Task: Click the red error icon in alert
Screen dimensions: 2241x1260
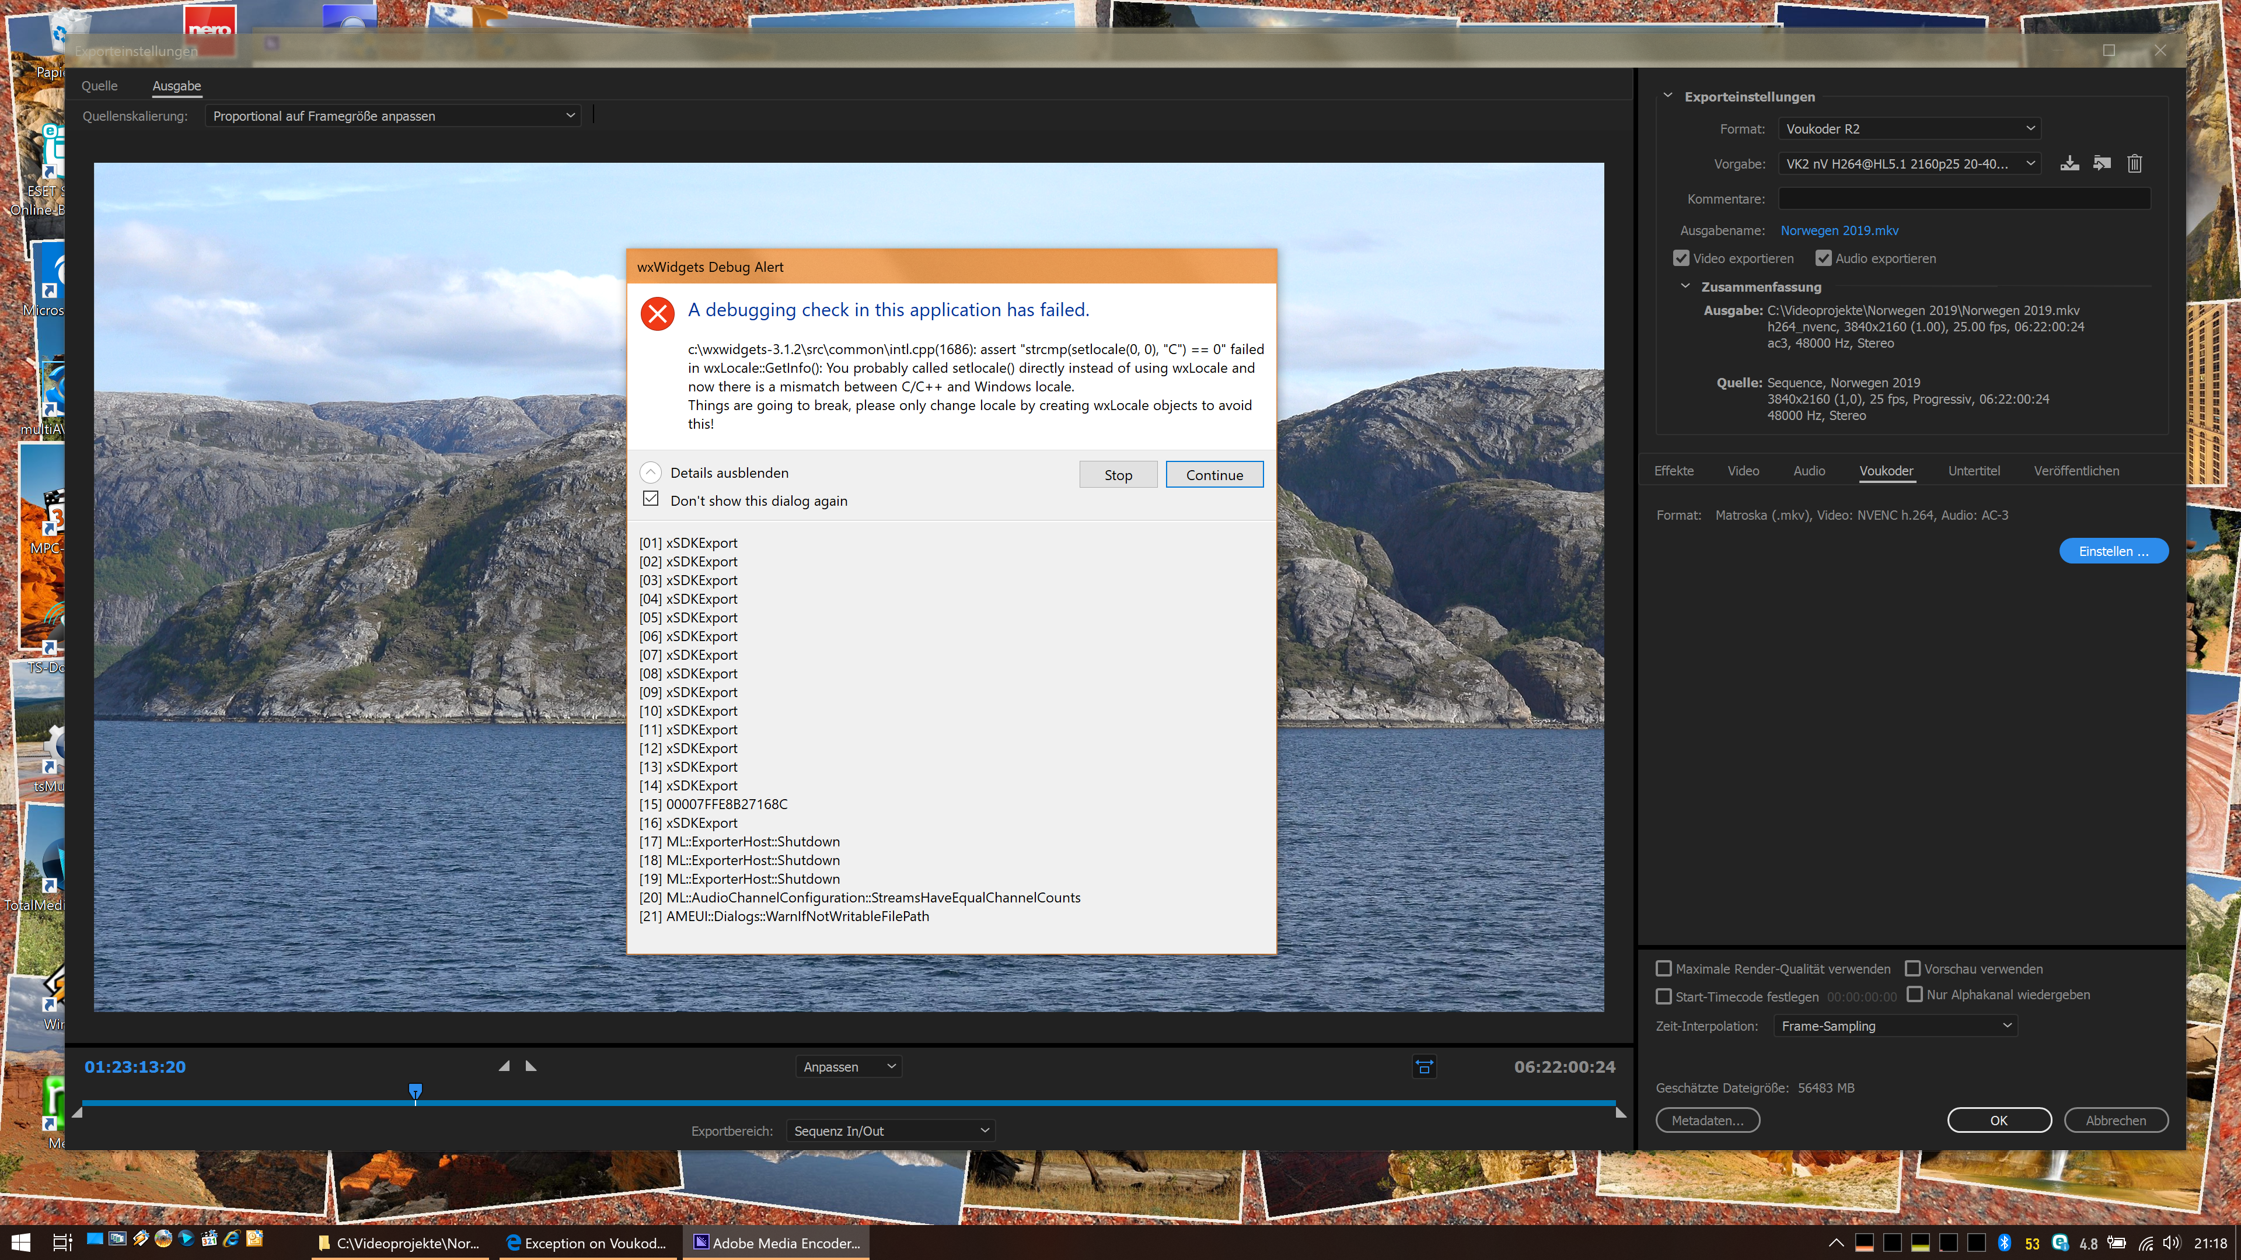Action: coord(657,313)
